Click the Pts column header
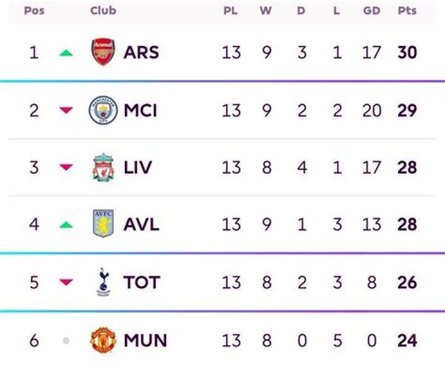445x366 pixels. pos(407,11)
